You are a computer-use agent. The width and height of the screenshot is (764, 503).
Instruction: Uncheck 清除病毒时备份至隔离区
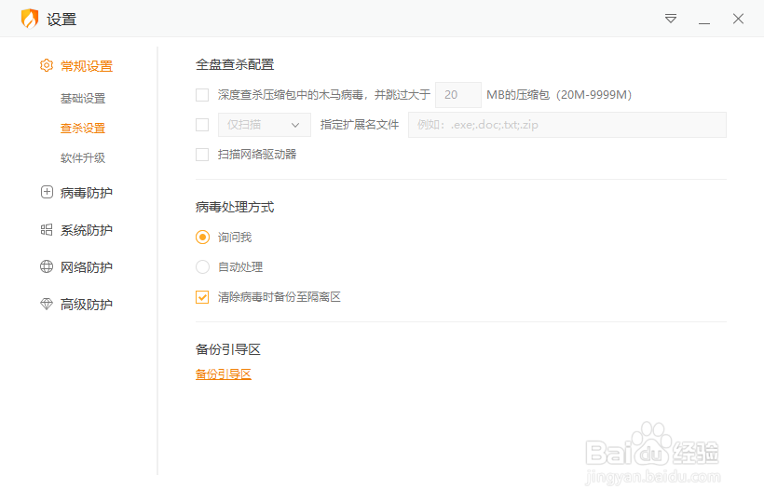(202, 297)
